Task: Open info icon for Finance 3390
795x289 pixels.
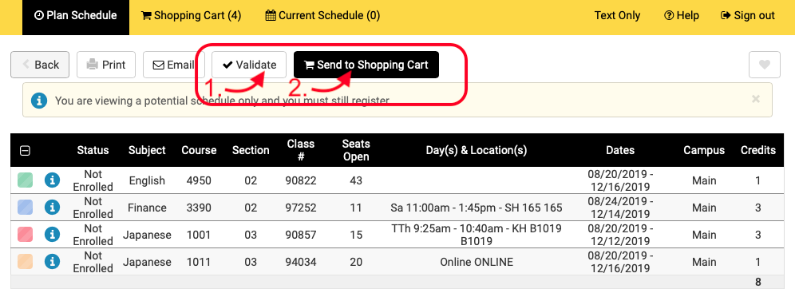Action: [x=52, y=207]
